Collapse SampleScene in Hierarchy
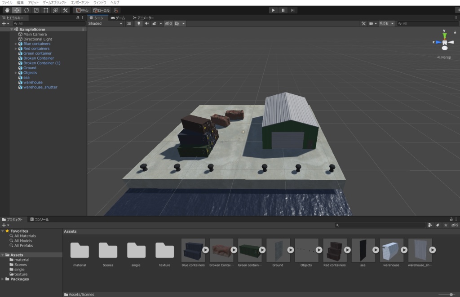Image resolution: width=460 pixels, height=297 pixels. [11, 29]
